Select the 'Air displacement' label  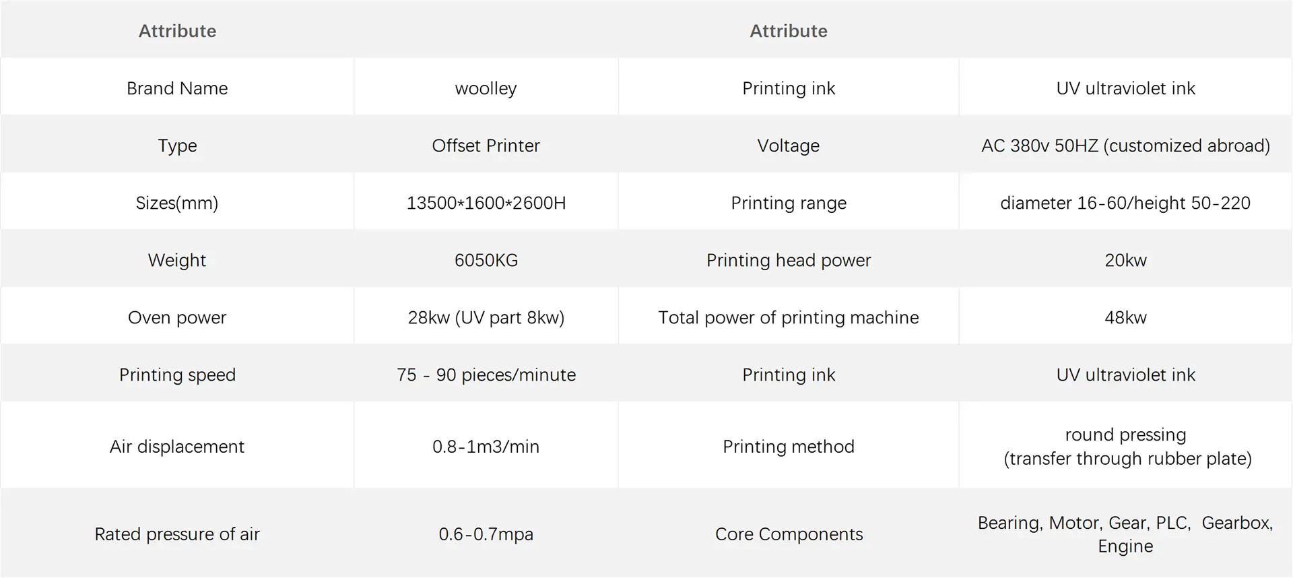pos(177,446)
